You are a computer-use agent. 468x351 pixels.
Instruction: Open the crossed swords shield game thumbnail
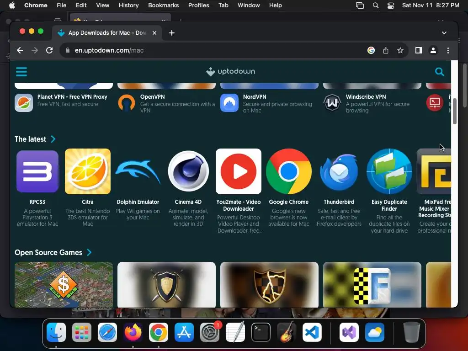(166, 284)
